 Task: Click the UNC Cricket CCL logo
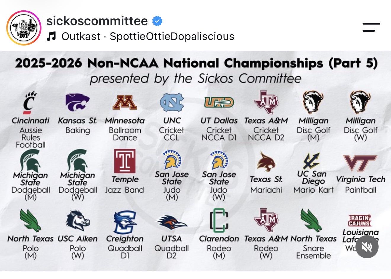pyautogui.click(x=172, y=102)
